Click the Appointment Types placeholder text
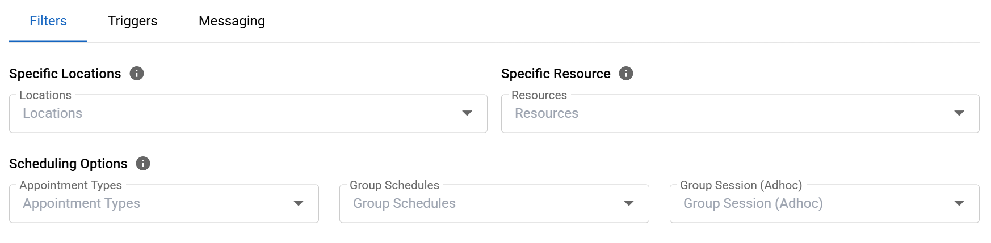This screenshot has width=991, height=243. (x=82, y=203)
